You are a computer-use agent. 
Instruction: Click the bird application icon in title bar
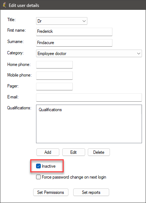click(4, 5)
